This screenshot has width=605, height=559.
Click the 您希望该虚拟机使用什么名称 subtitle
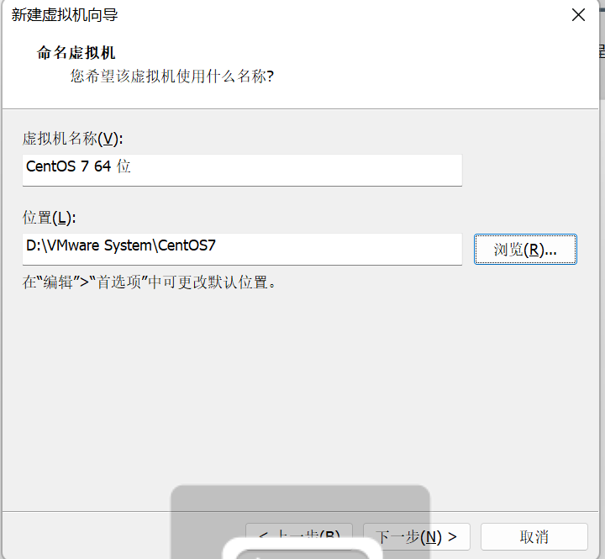click(x=172, y=76)
